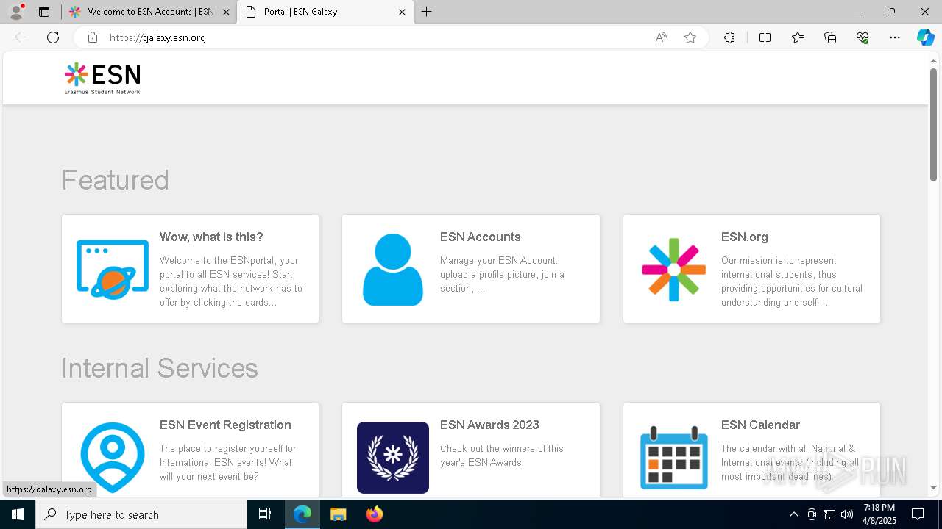This screenshot has width=942, height=529.
Task: Open the 'Wow, what is this?' title link
Action: click(211, 237)
